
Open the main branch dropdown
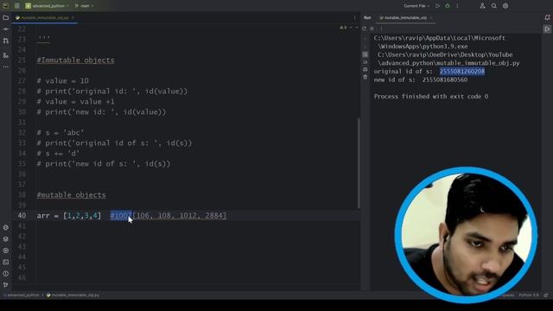[x=85, y=6]
